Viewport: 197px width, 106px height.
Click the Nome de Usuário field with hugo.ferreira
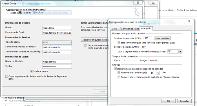[57, 62]
